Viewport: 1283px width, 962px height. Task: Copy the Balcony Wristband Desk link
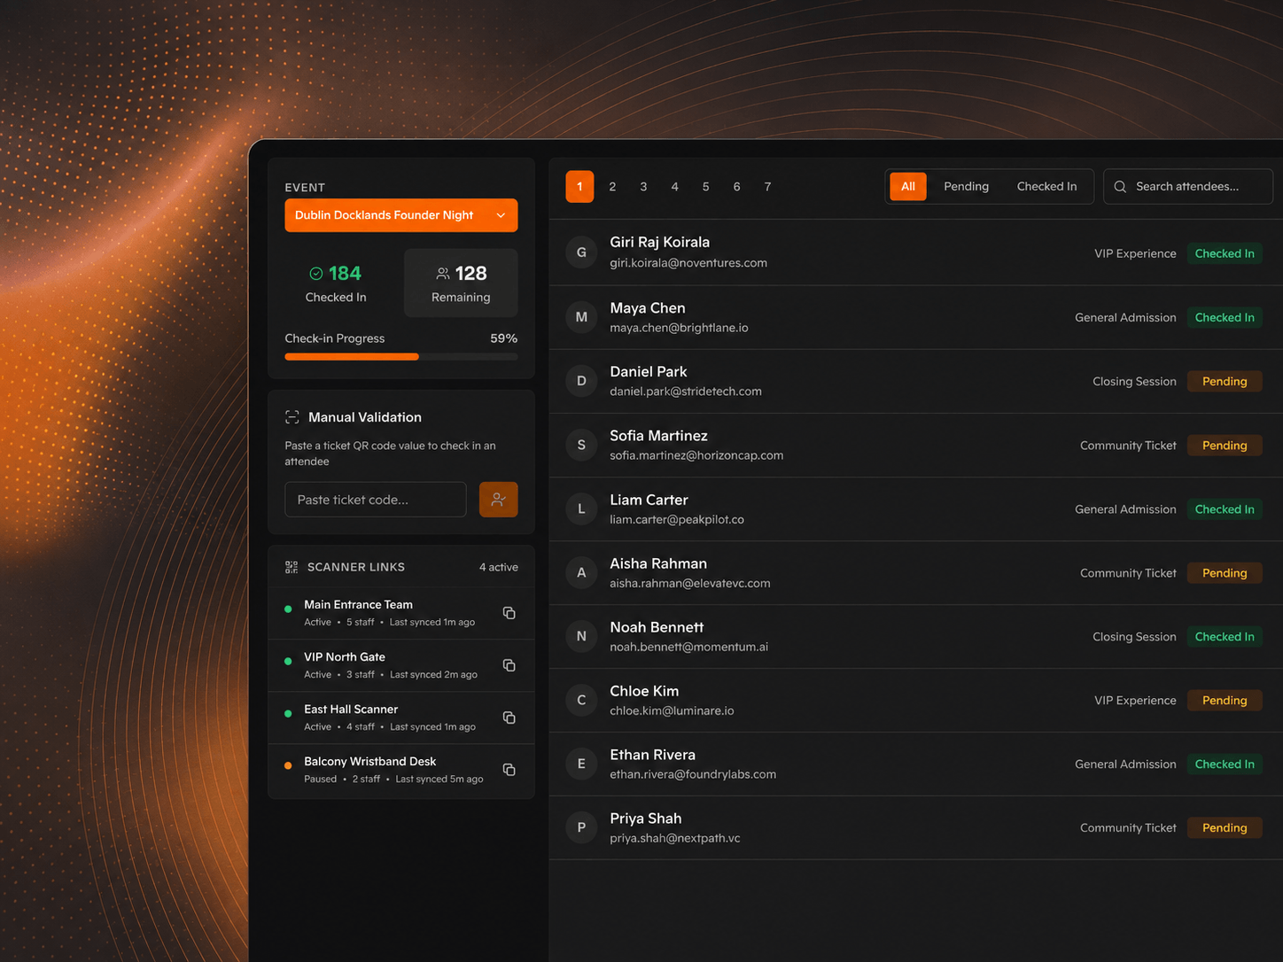pyautogui.click(x=509, y=770)
